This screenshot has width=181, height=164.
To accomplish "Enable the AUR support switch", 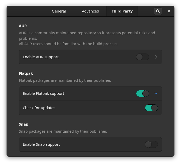I will (x=143, y=57).
